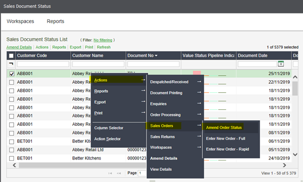This screenshot has height=182, width=303.
Task: Open the Print submenu in context menu
Action: coord(119,113)
